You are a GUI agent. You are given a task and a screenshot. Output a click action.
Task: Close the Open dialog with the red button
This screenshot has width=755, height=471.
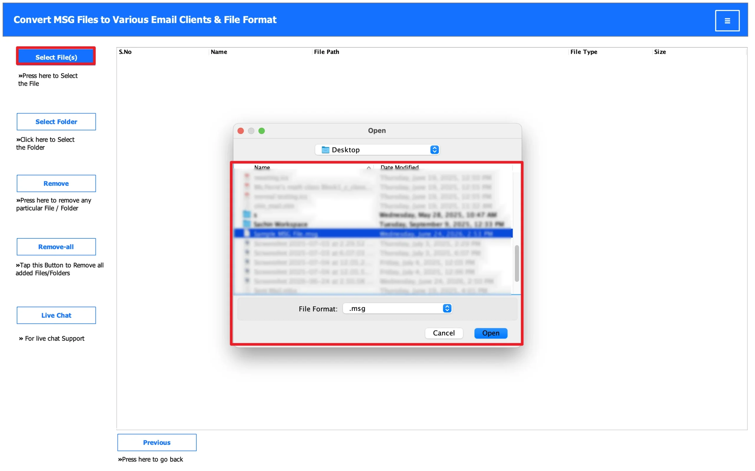[x=241, y=131]
